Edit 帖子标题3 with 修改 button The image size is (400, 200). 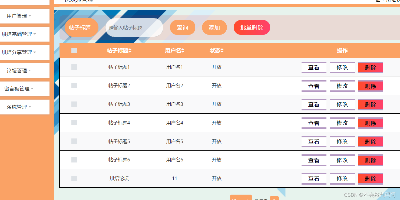[x=342, y=104]
